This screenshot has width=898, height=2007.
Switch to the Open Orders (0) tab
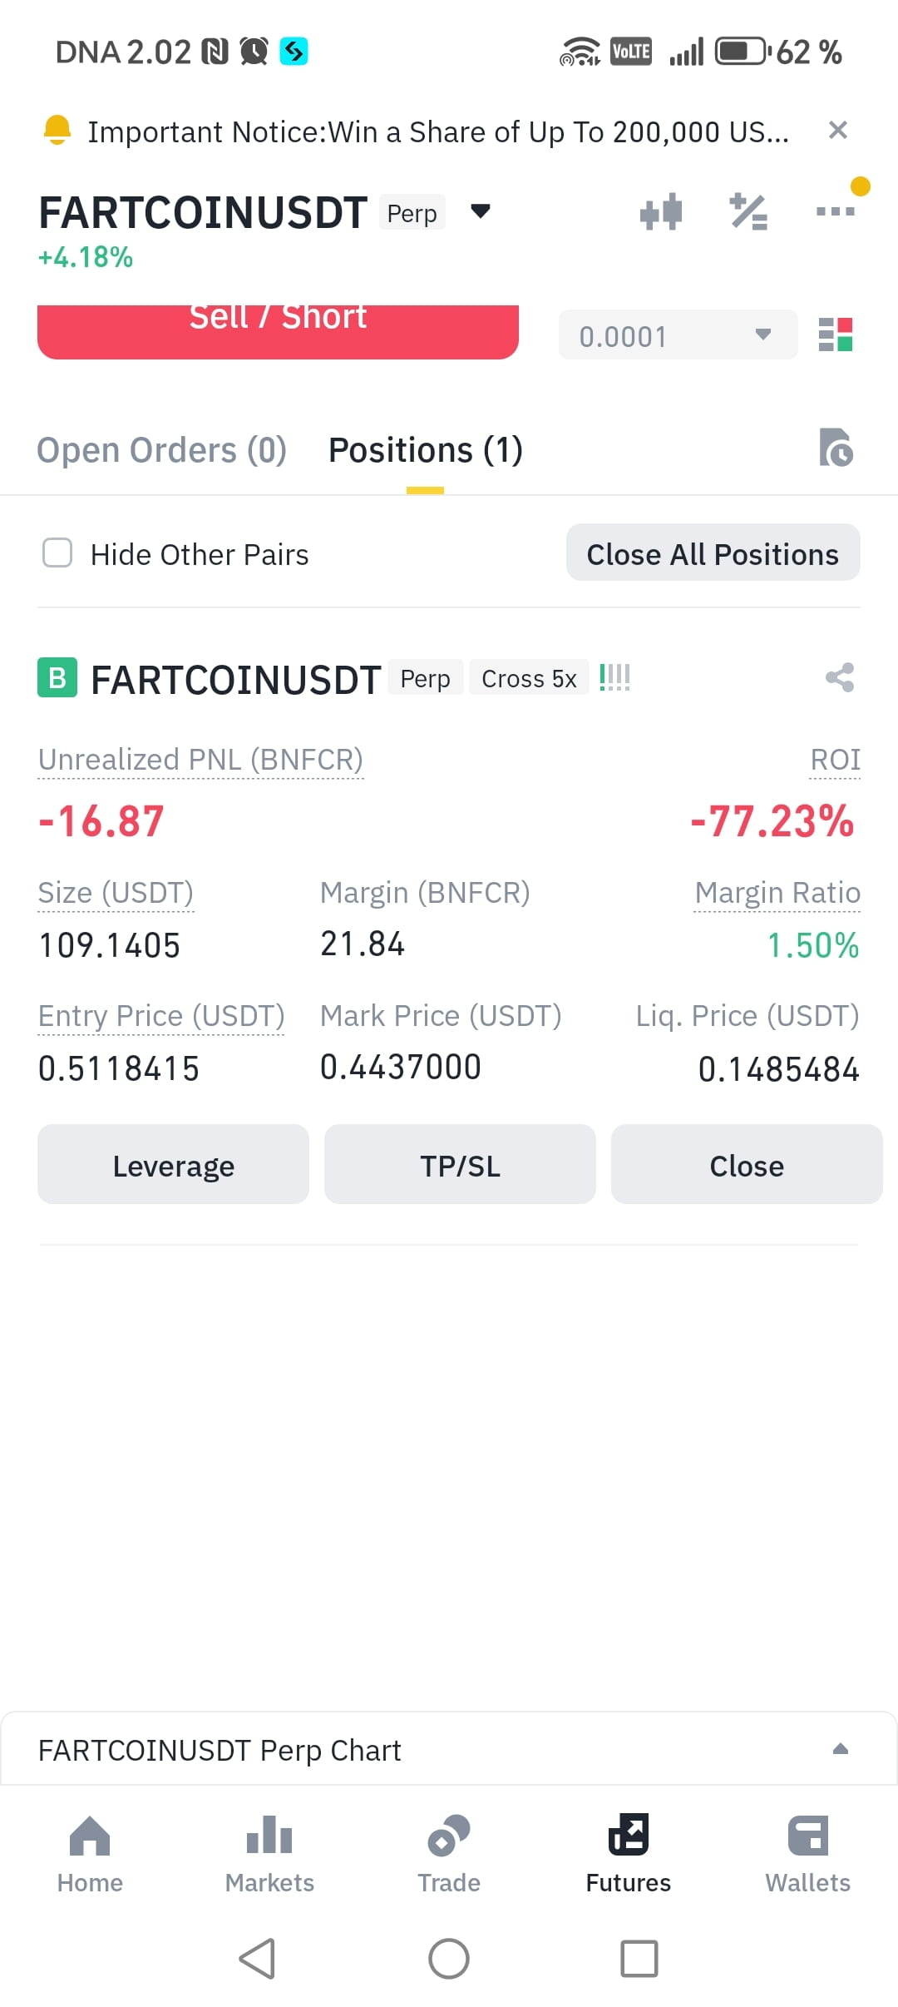tap(162, 450)
